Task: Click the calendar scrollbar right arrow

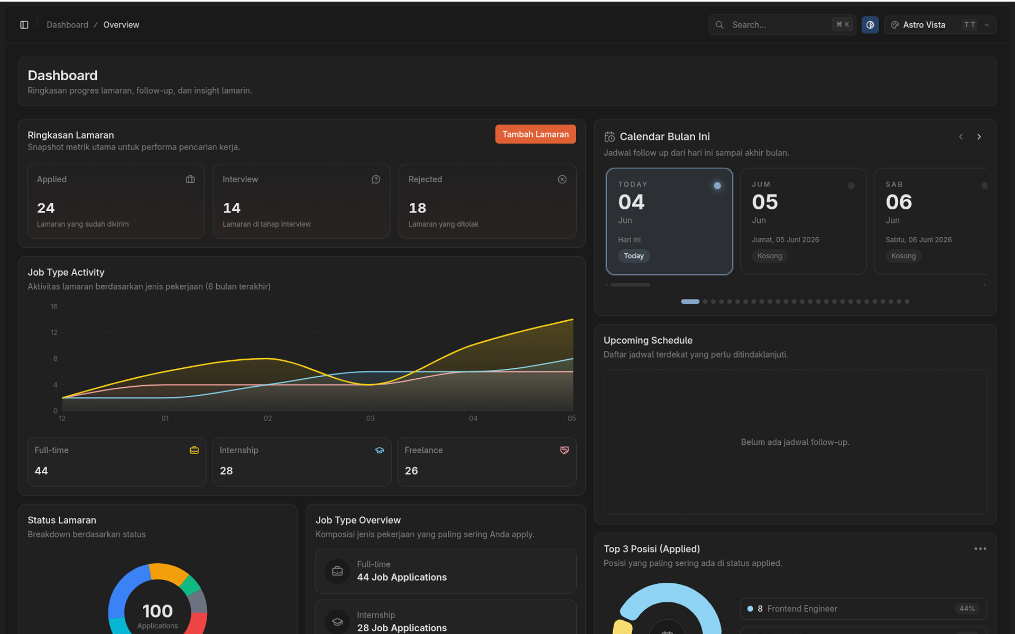Action: pyautogui.click(x=984, y=285)
